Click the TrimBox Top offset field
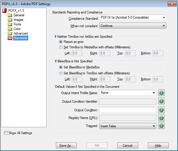 [x=130, y=53]
